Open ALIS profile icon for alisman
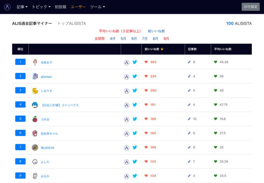 pos(126,77)
